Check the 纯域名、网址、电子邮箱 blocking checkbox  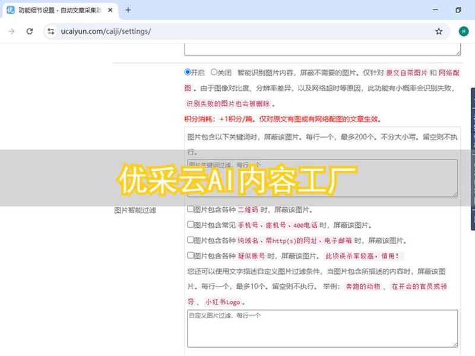tap(190, 240)
